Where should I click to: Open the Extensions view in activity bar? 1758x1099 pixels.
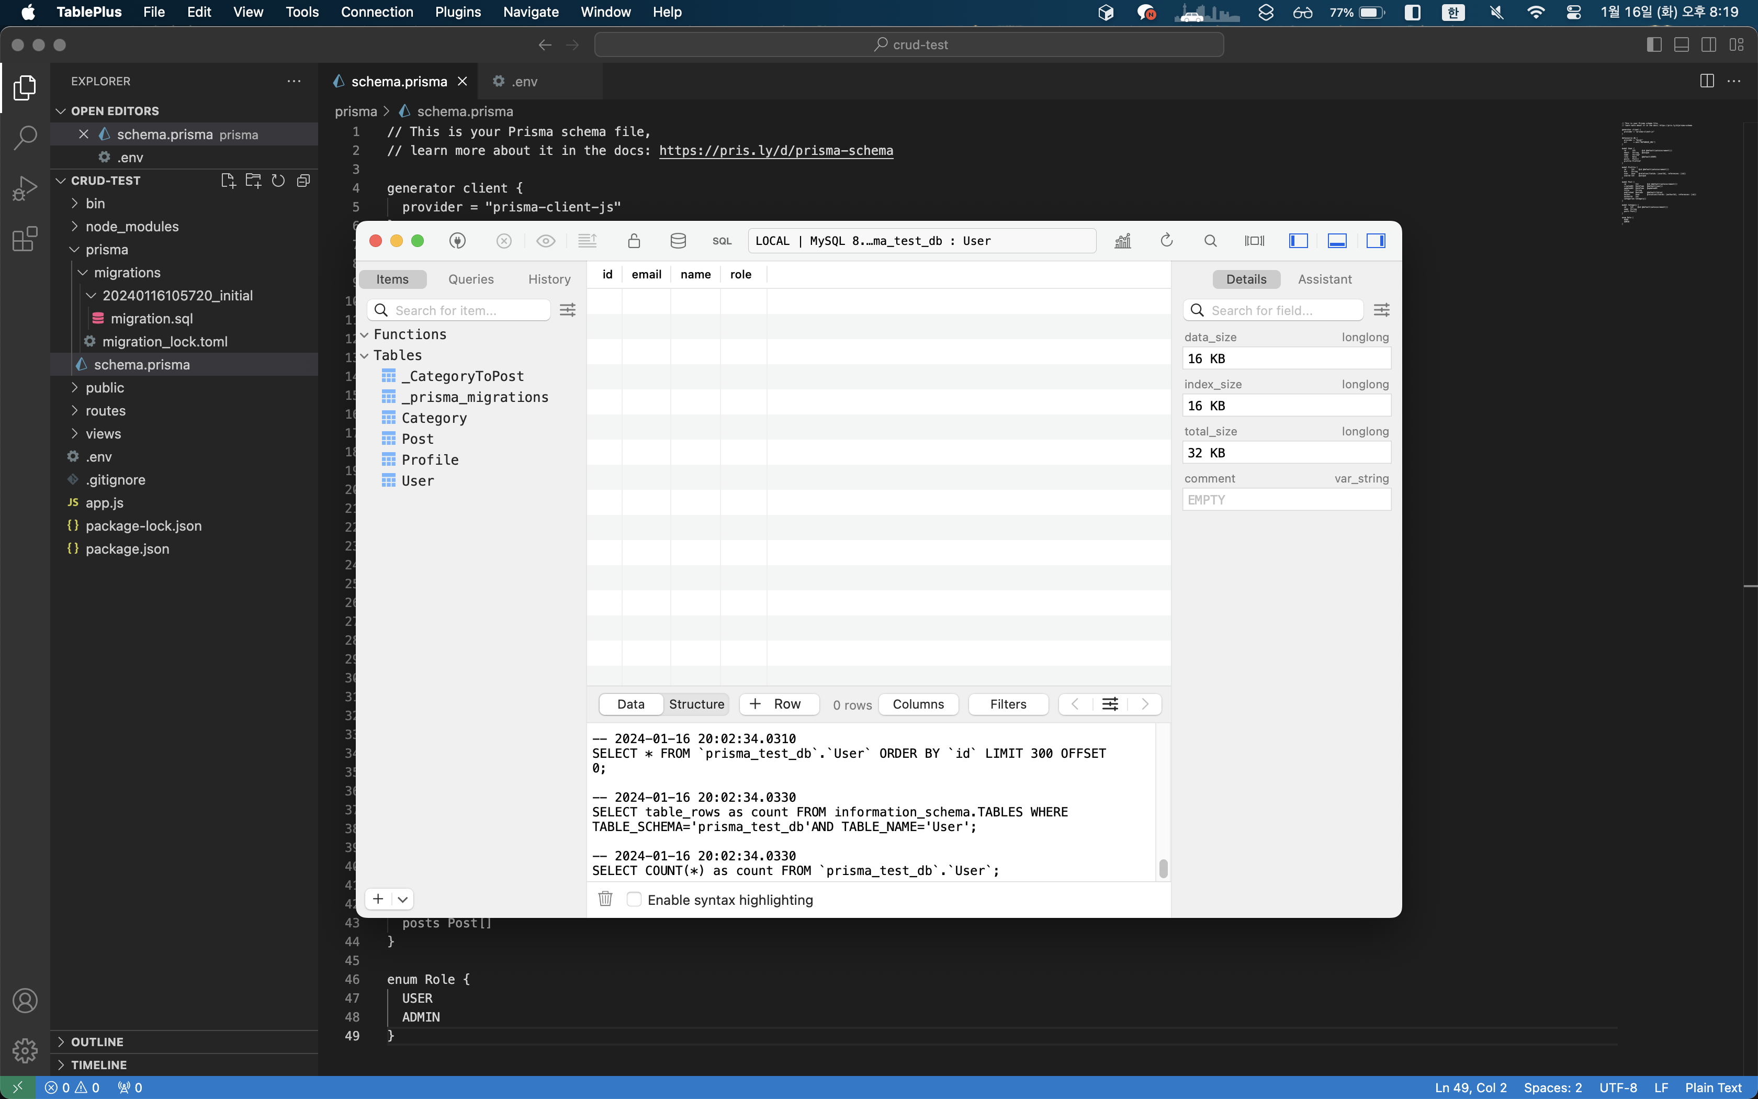[x=25, y=239]
